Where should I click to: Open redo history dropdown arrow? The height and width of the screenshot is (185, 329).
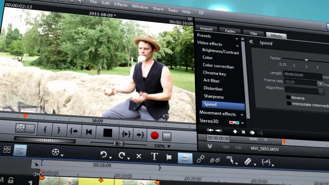pyautogui.click(x=129, y=159)
